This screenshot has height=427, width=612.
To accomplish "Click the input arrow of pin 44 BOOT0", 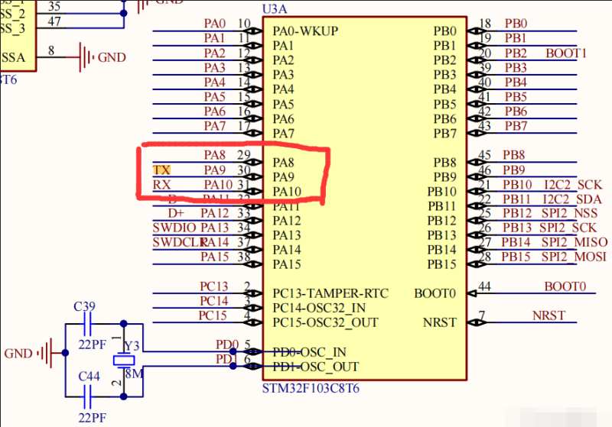I will pos(471,293).
